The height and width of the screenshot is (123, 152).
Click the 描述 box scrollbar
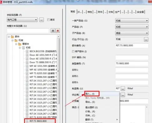click(147, 114)
